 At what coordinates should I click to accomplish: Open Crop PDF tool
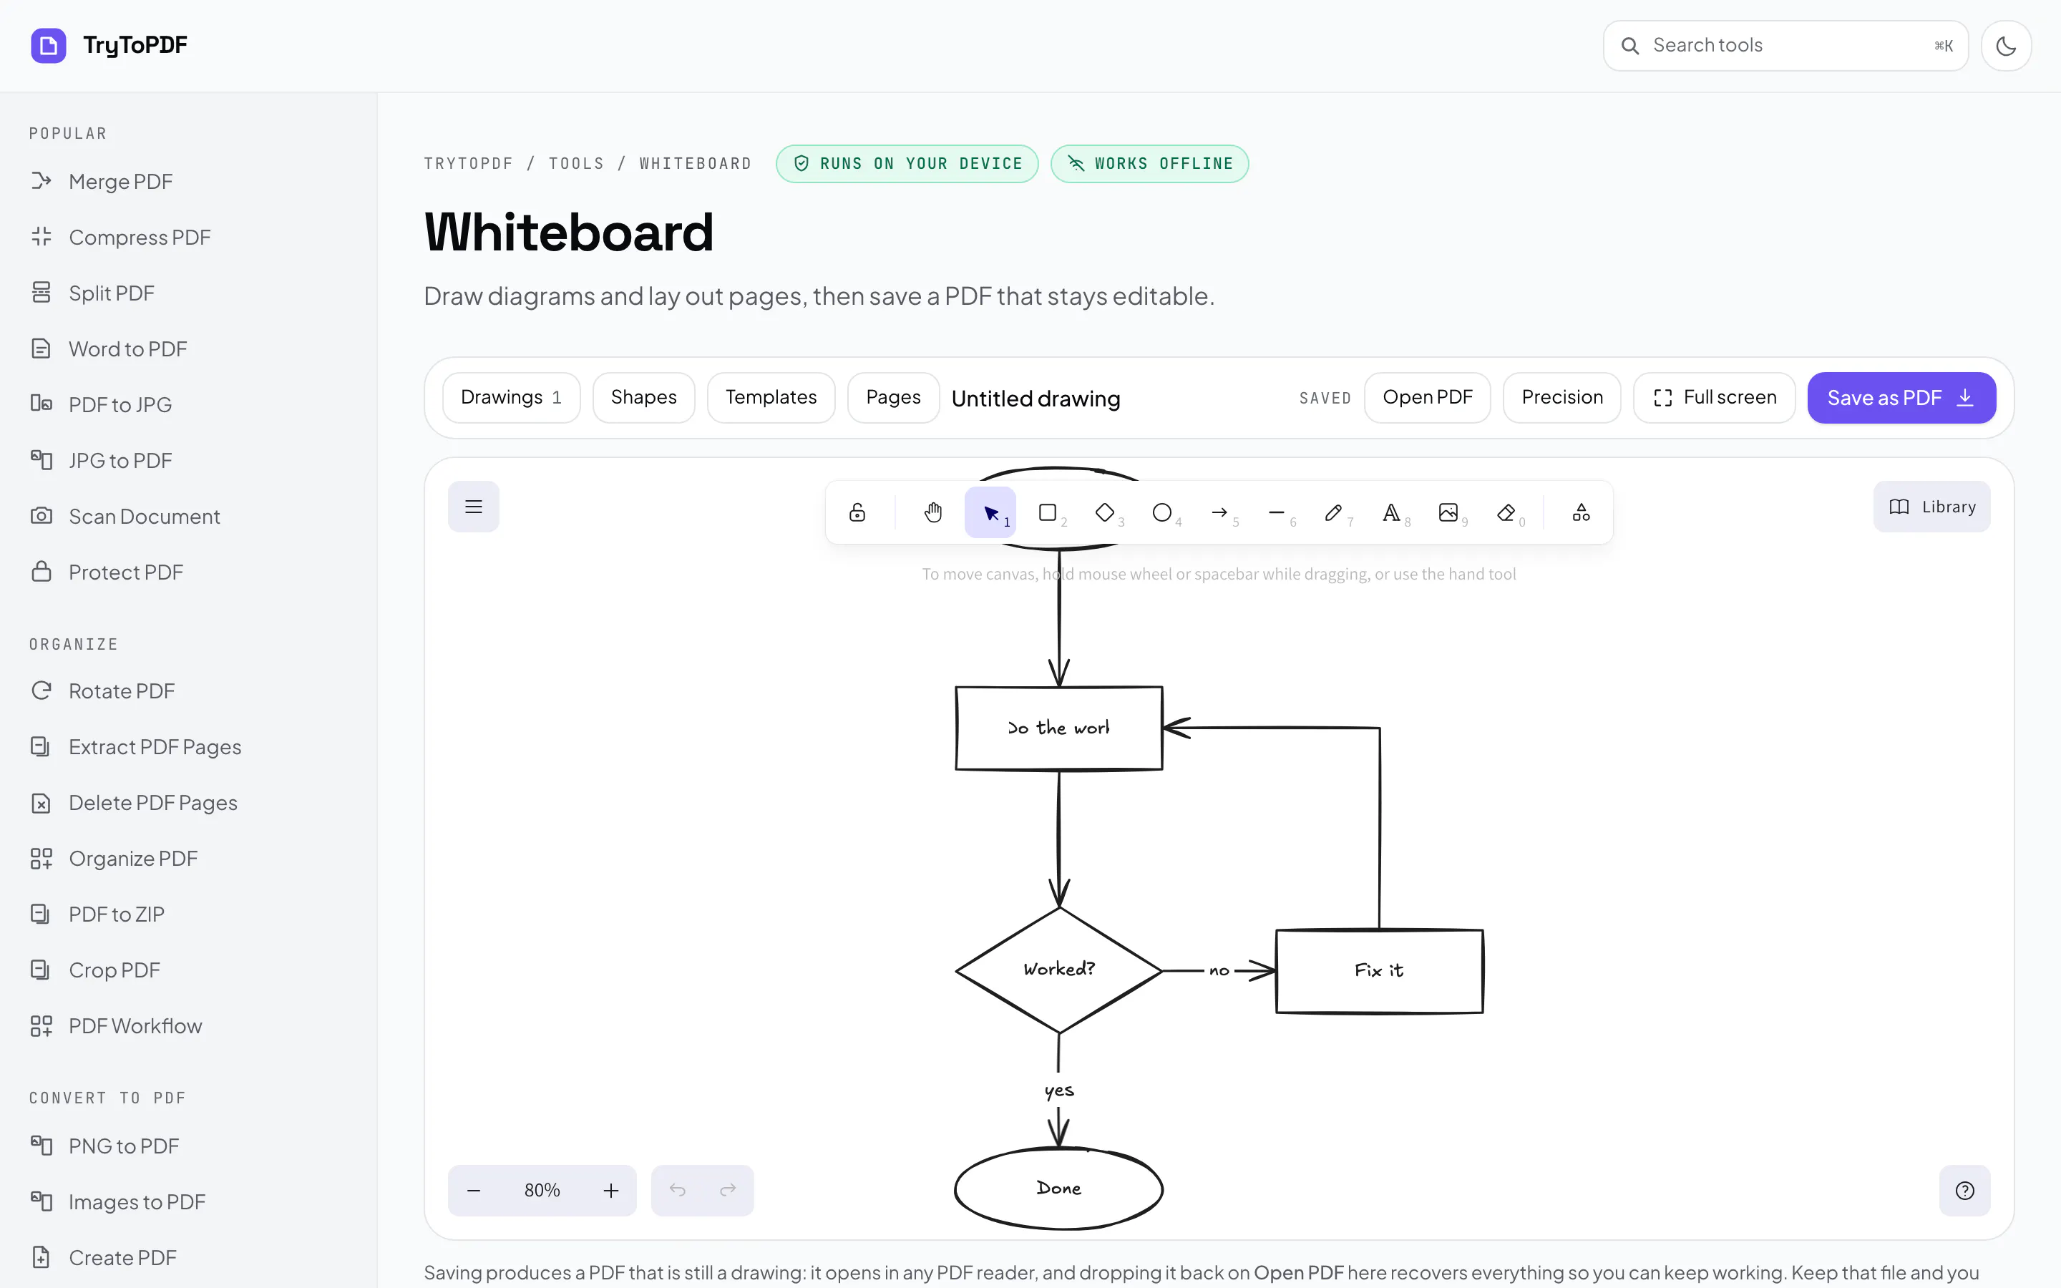point(187,970)
